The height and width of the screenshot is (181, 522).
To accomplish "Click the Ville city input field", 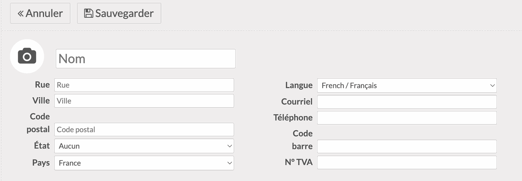I will (144, 101).
